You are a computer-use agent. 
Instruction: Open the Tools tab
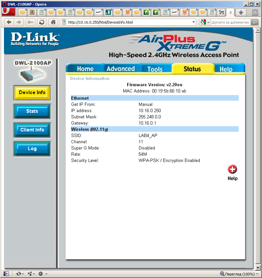(155, 69)
